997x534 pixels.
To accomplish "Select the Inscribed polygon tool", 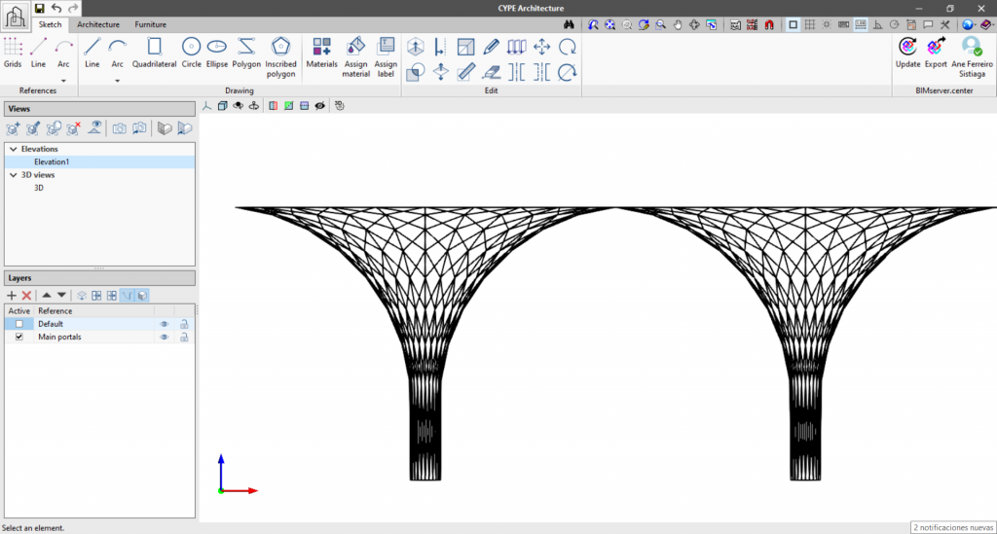I will click(x=280, y=53).
